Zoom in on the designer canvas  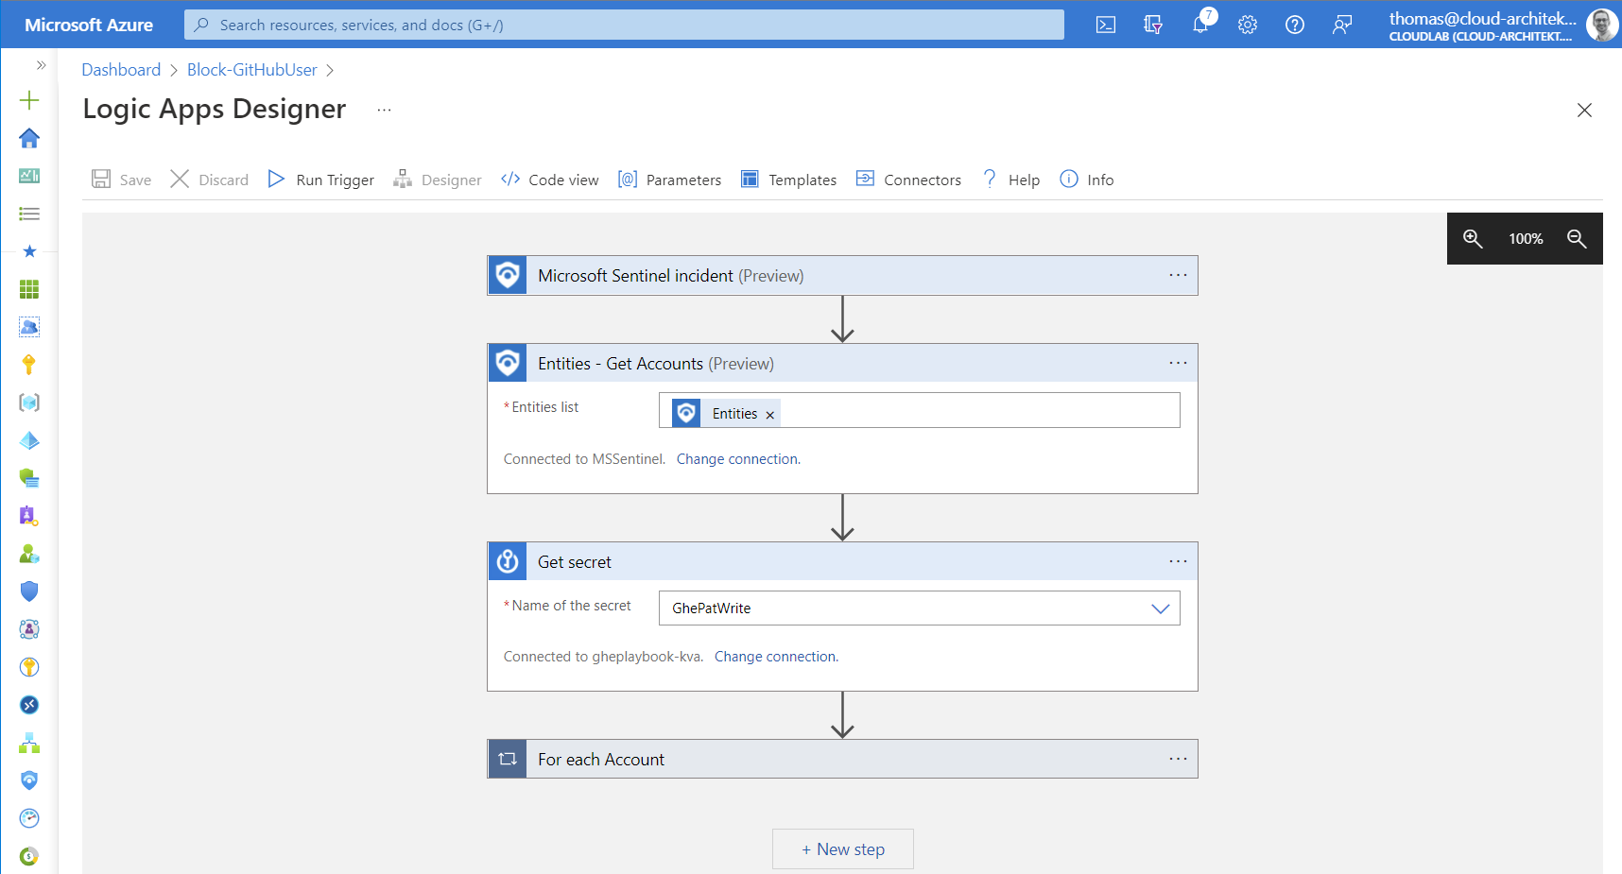pos(1473,238)
